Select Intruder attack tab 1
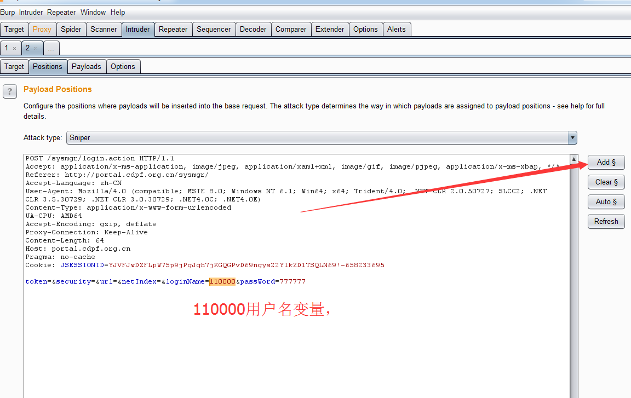Screen dimensions: 631x398 pyautogui.click(x=7, y=48)
